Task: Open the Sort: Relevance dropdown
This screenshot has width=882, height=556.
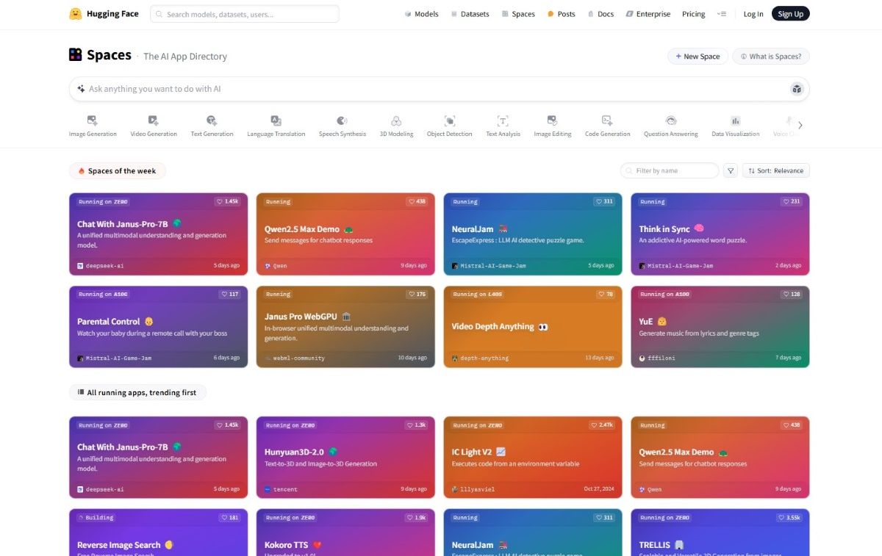Action: (x=775, y=170)
